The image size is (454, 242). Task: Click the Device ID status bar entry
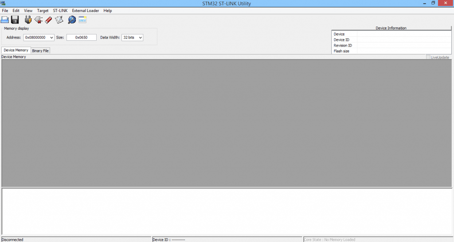(x=169, y=240)
